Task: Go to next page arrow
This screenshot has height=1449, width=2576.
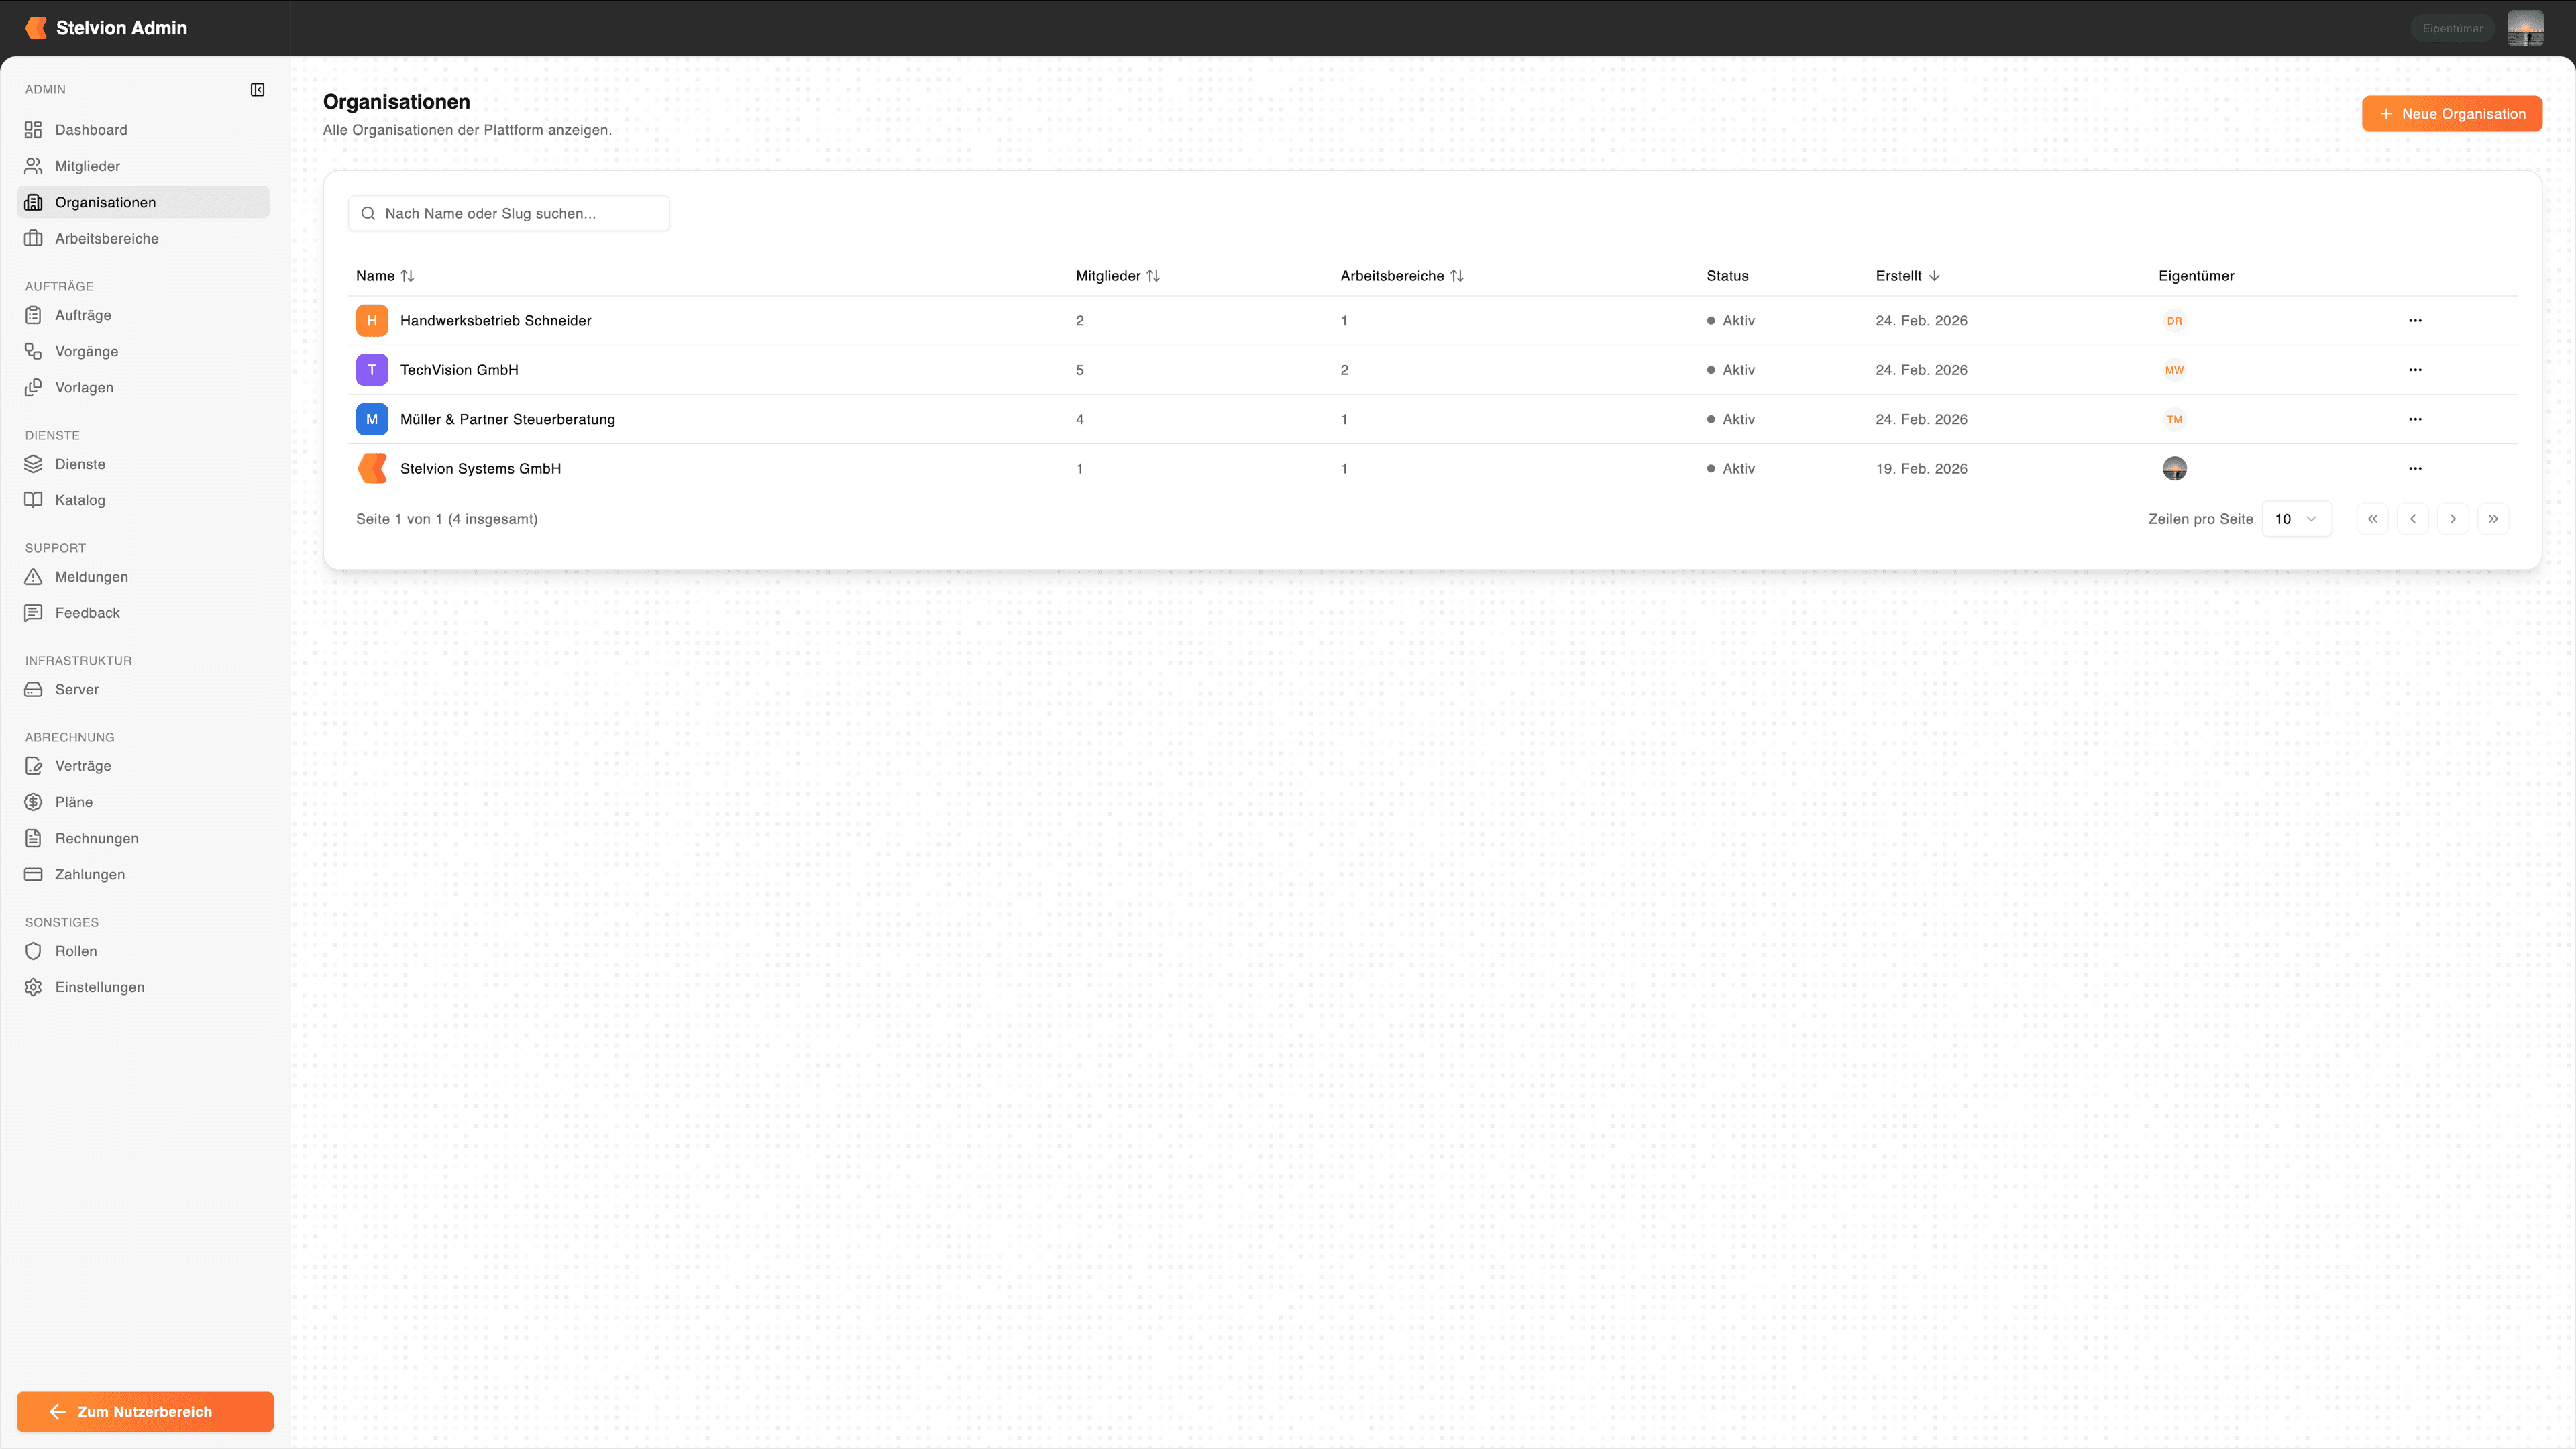Action: pos(2453,519)
